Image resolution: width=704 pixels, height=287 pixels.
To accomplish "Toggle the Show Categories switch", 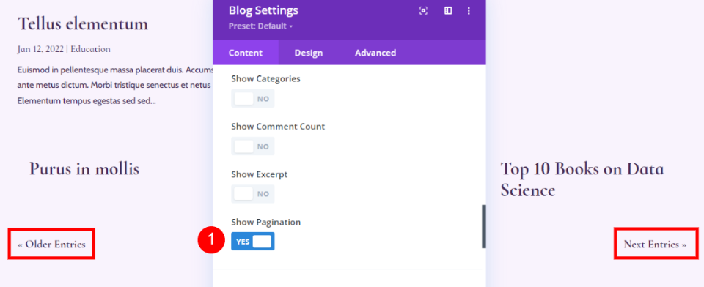I will [253, 99].
